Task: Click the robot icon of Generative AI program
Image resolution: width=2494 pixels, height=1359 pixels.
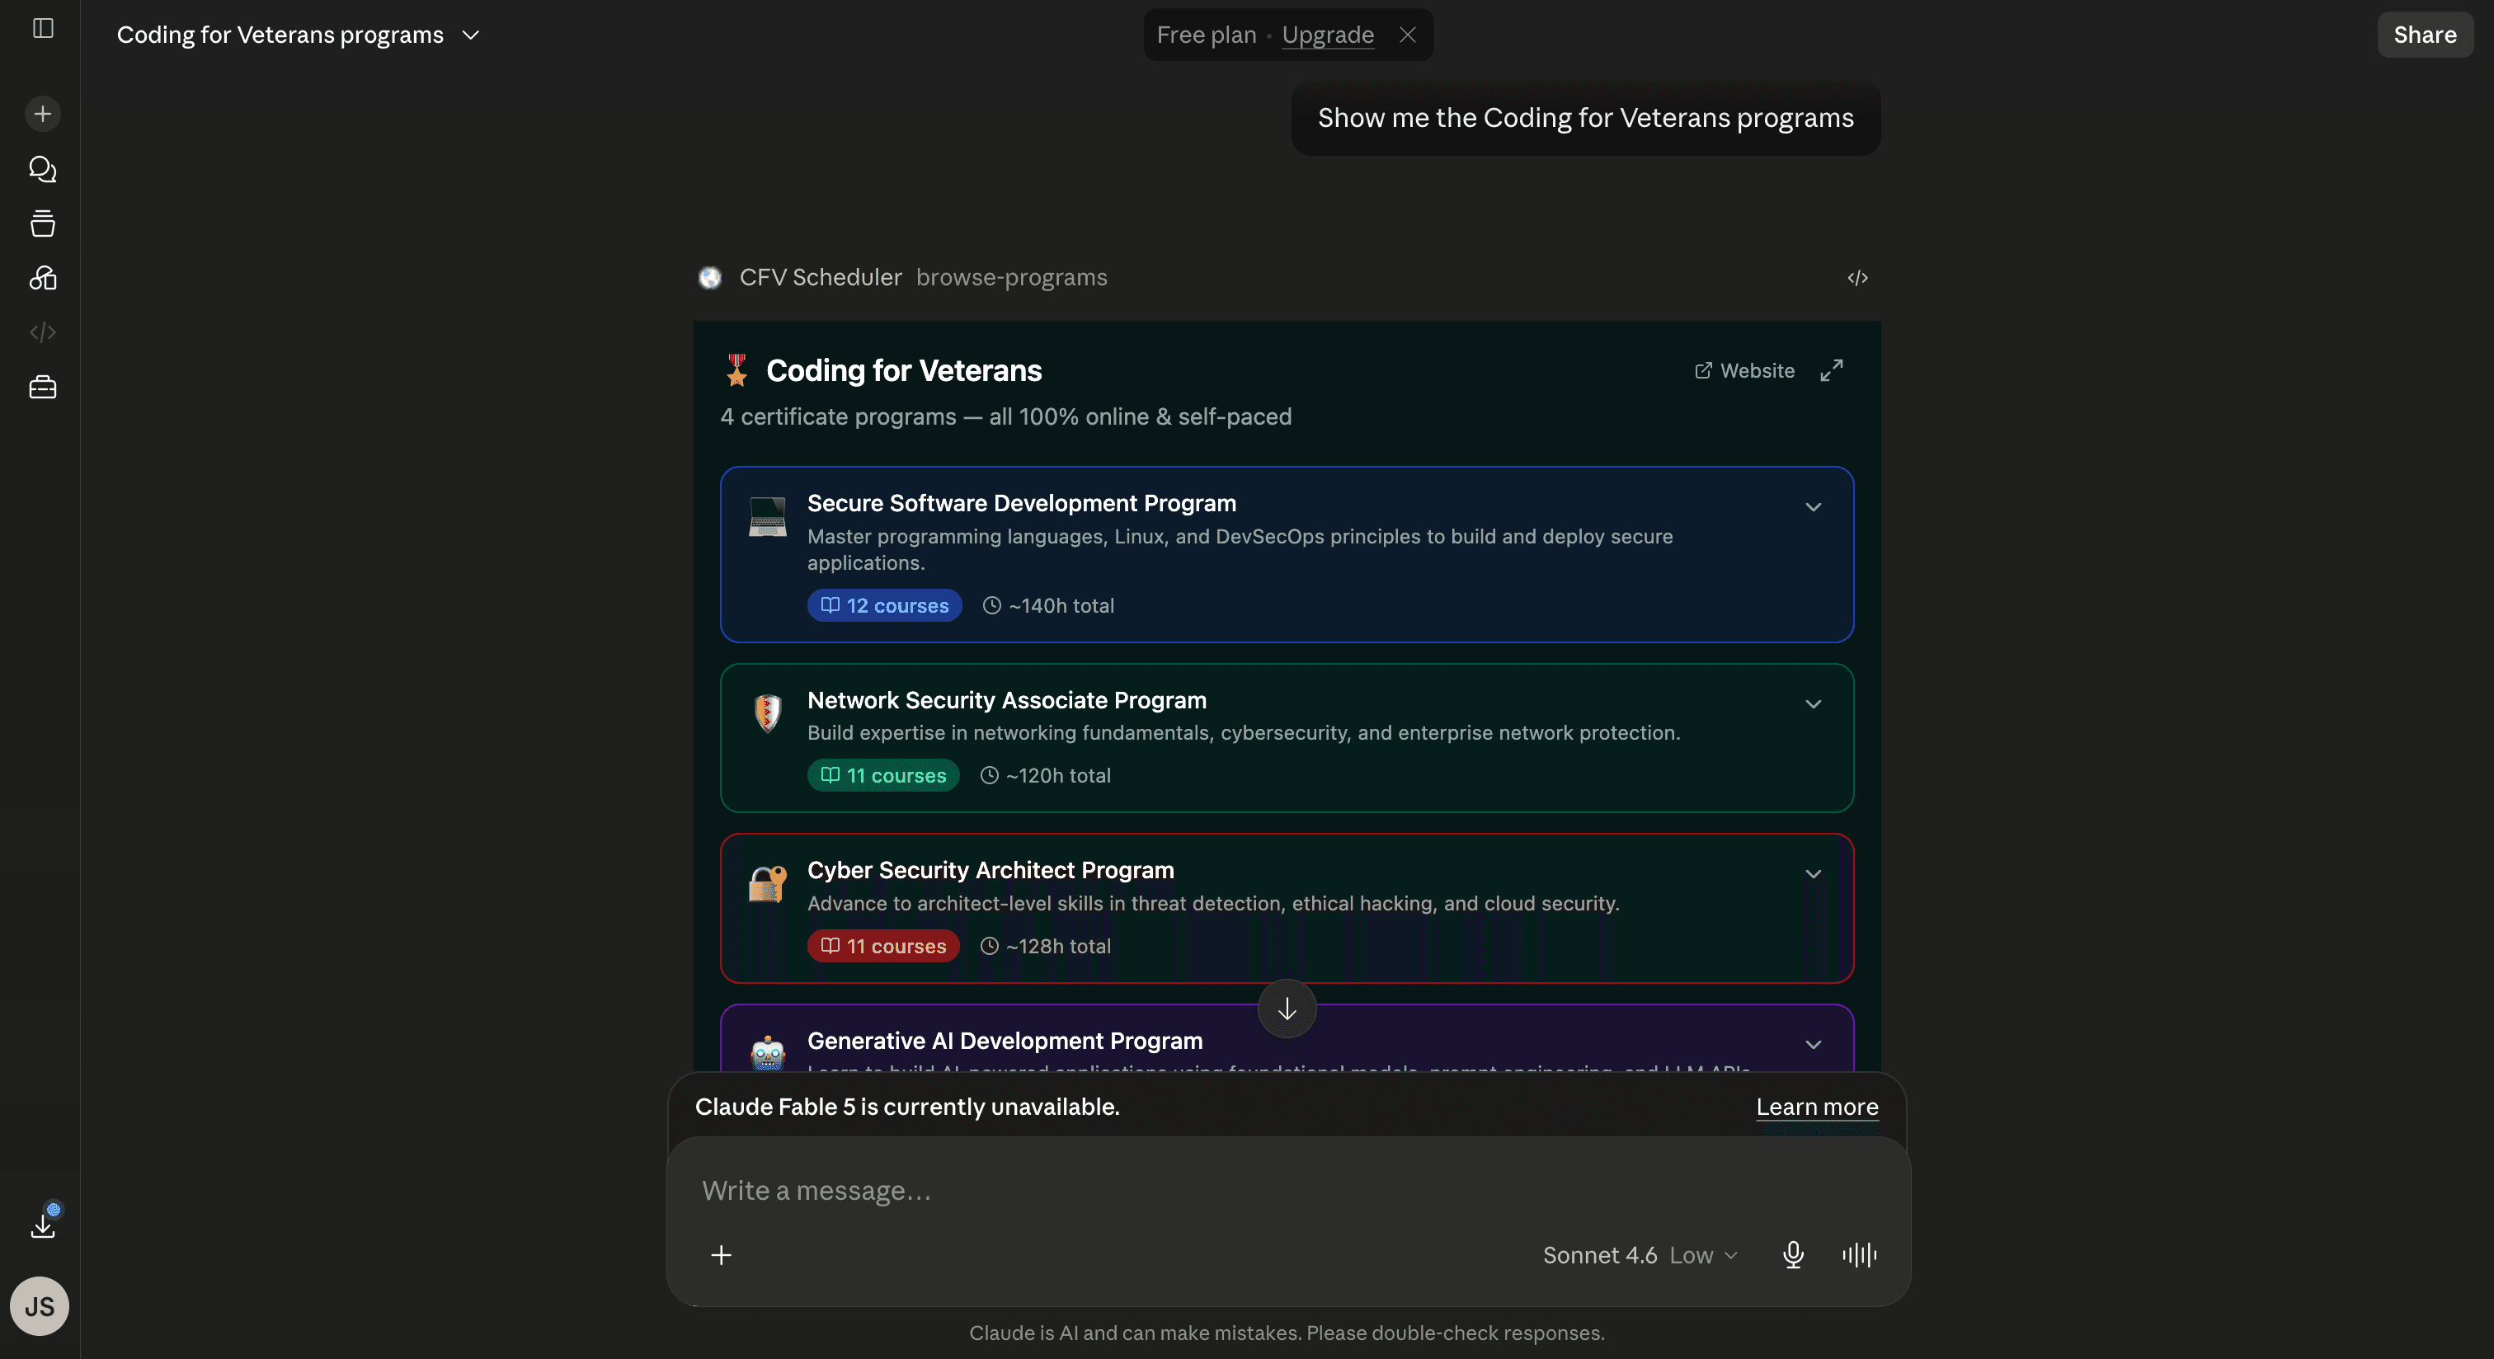Action: (x=768, y=1052)
